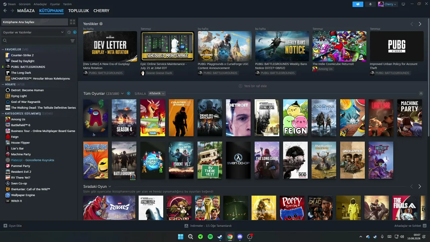Viewport: 430px width, 242px height.
Task: Open the CHERRY profile tab
Action: pos(101,11)
